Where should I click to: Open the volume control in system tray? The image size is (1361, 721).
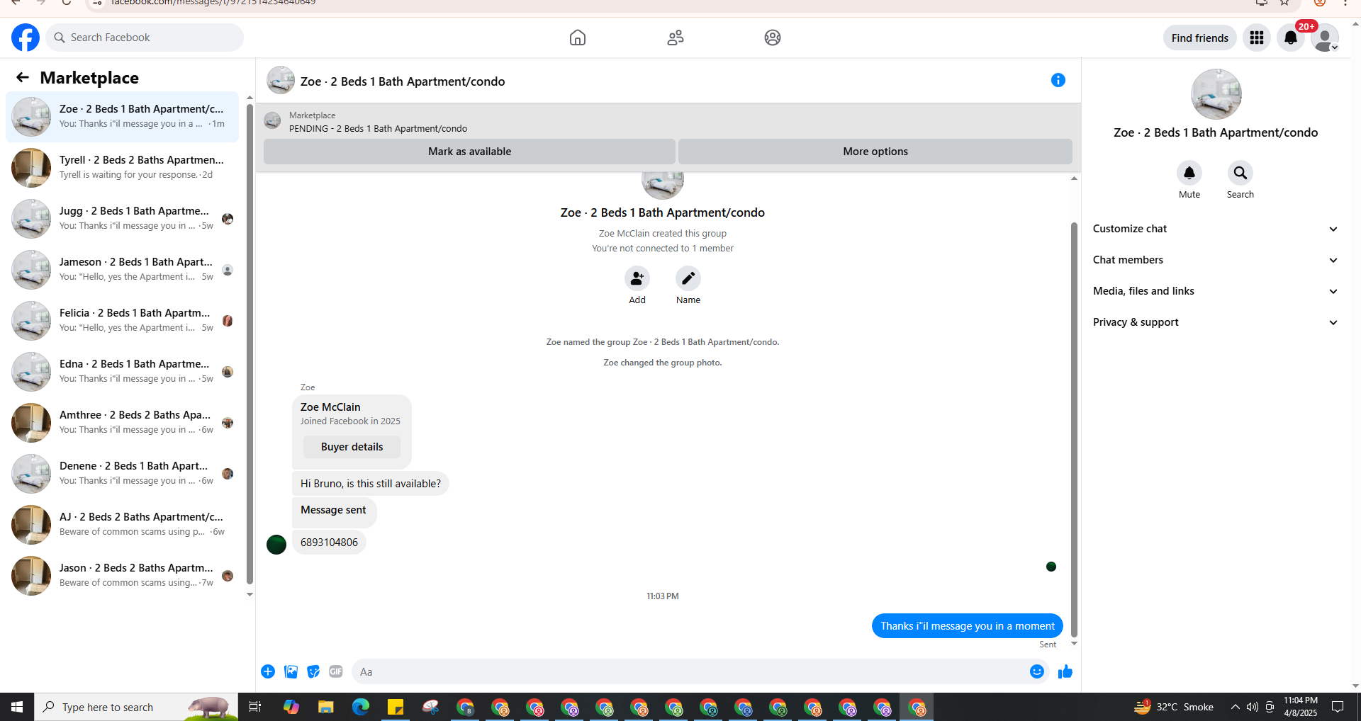click(x=1253, y=707)
